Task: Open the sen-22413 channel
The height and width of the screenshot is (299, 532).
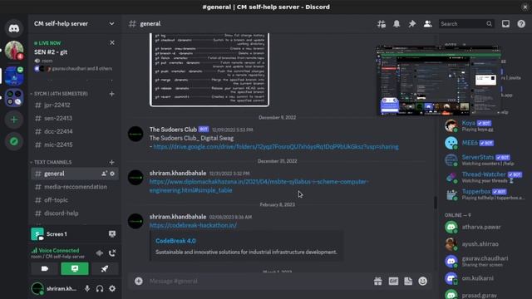Action: coord(75,118)
